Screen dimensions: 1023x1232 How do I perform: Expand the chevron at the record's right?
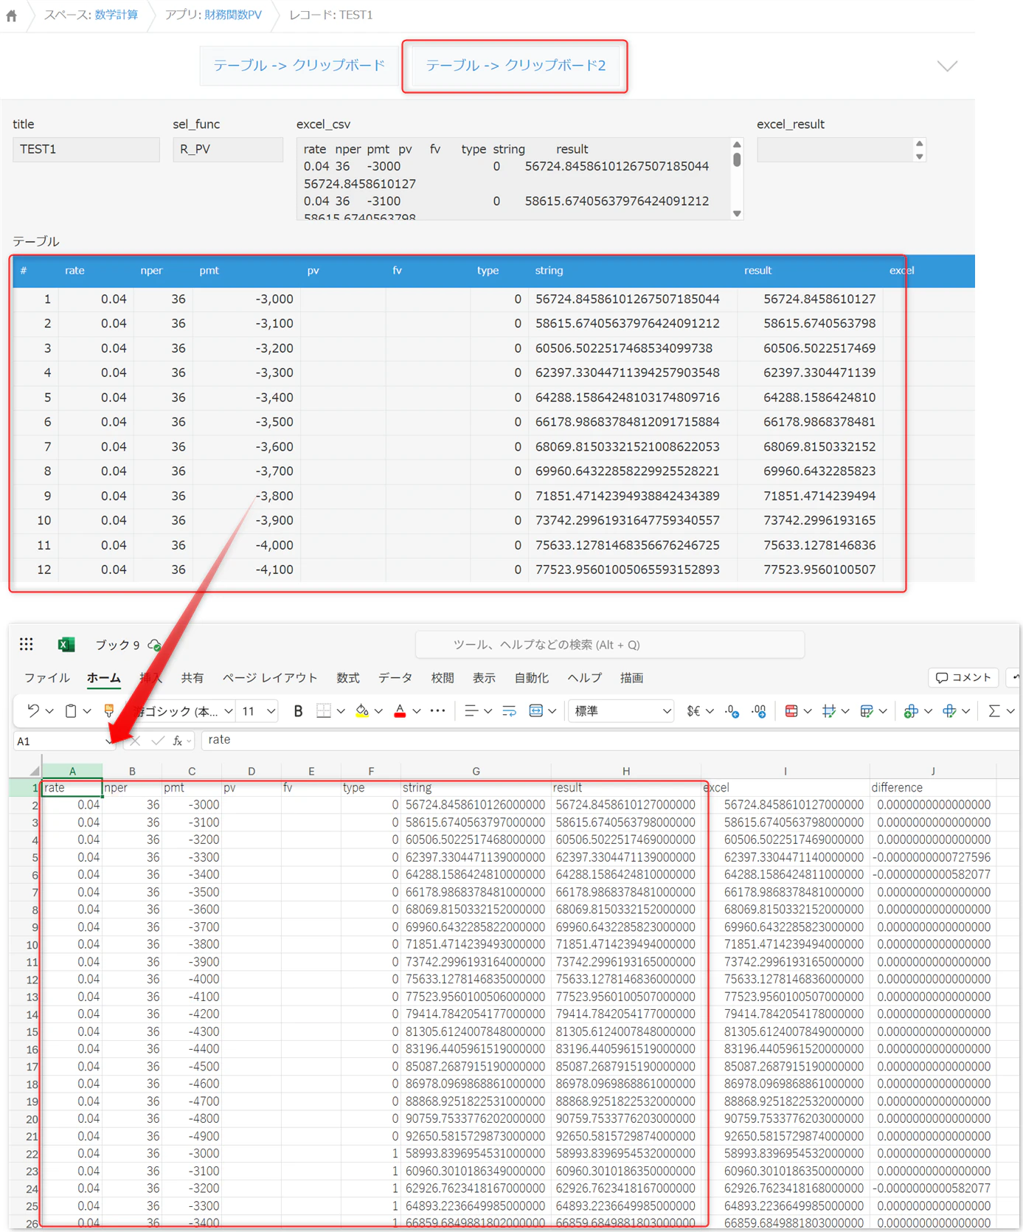(947, 66)
